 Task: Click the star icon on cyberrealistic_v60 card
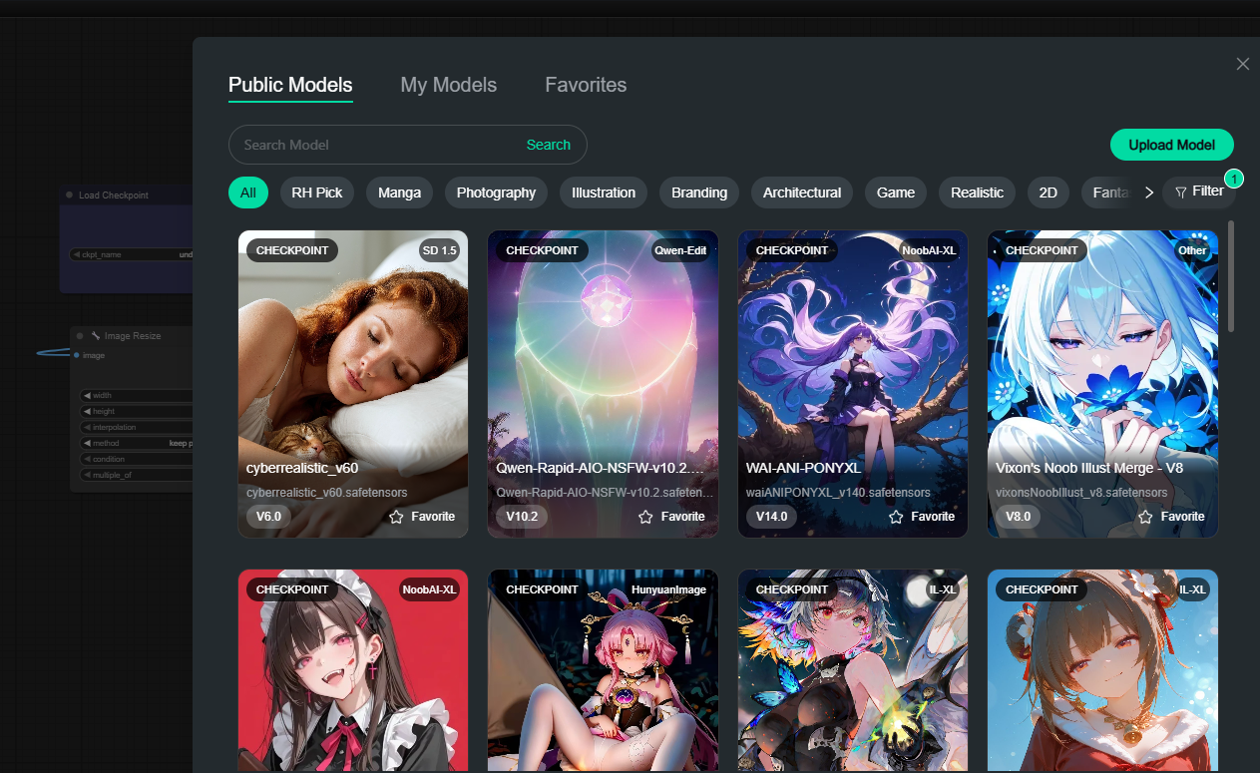point(396,517)
